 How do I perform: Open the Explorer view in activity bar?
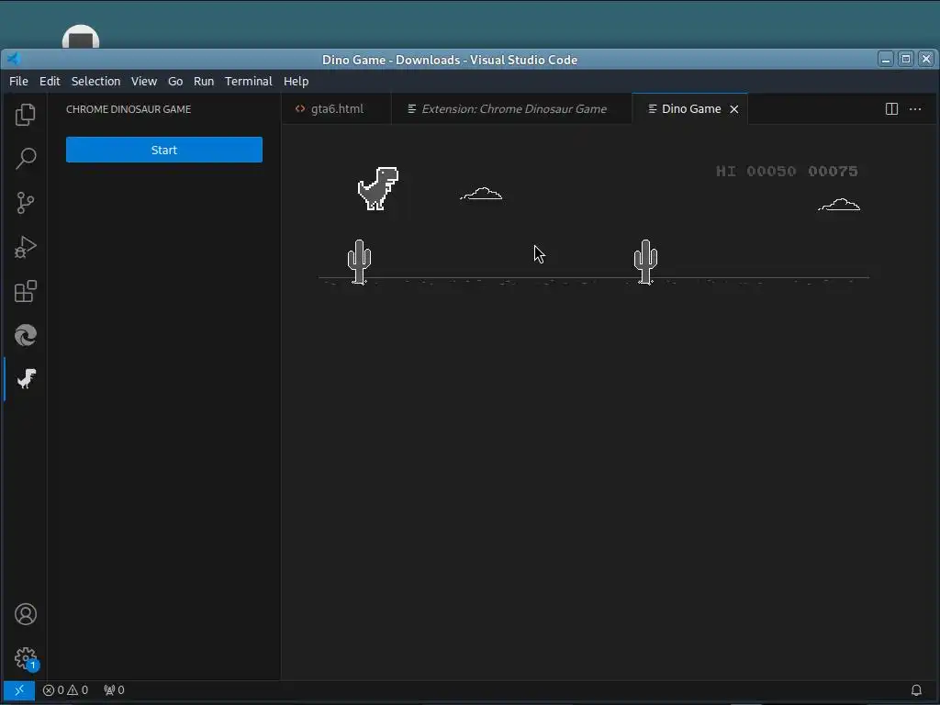[x=25, y=115]
